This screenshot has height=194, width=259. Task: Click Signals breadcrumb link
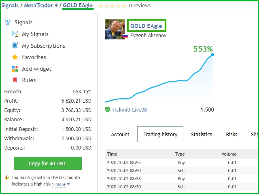point(10,5)
